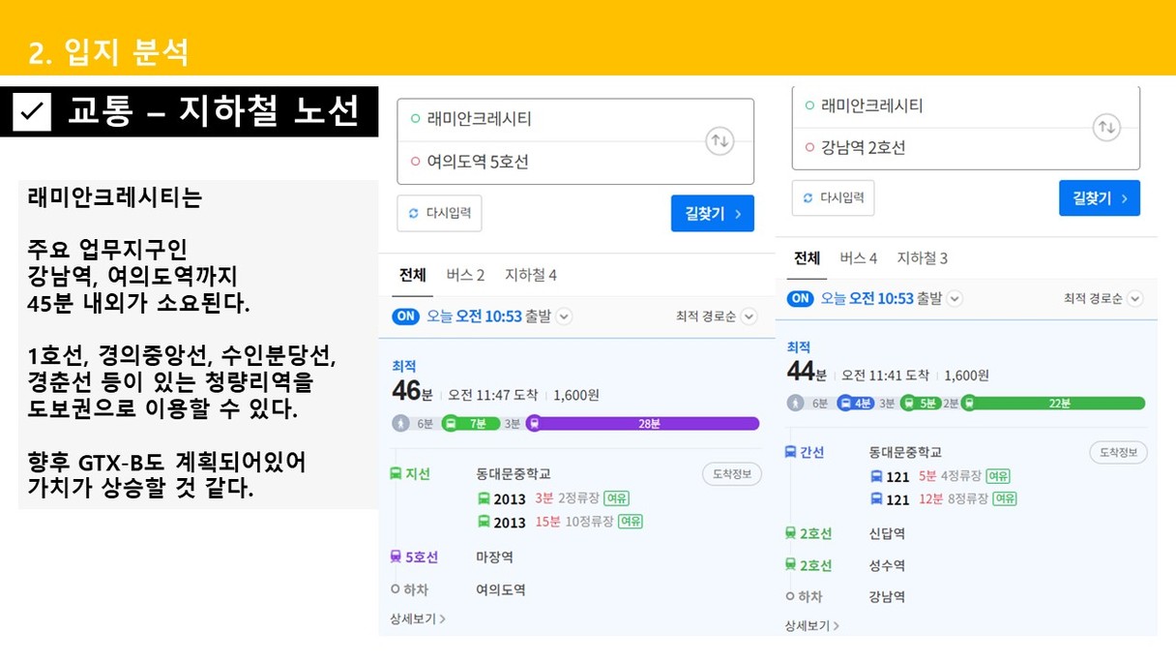The height and width of the screenshot is (662, 1176).
Task: Click the 하차 circle marker beside 여의도역
Action: [x=395, y=588]
